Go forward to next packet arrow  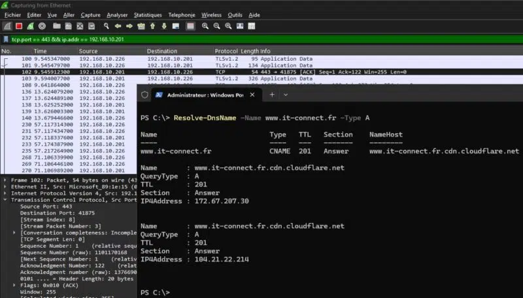[129, 26]
